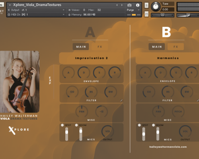
Task: Open the instrument name dropdown arrow
Action: tap(10, 5)
